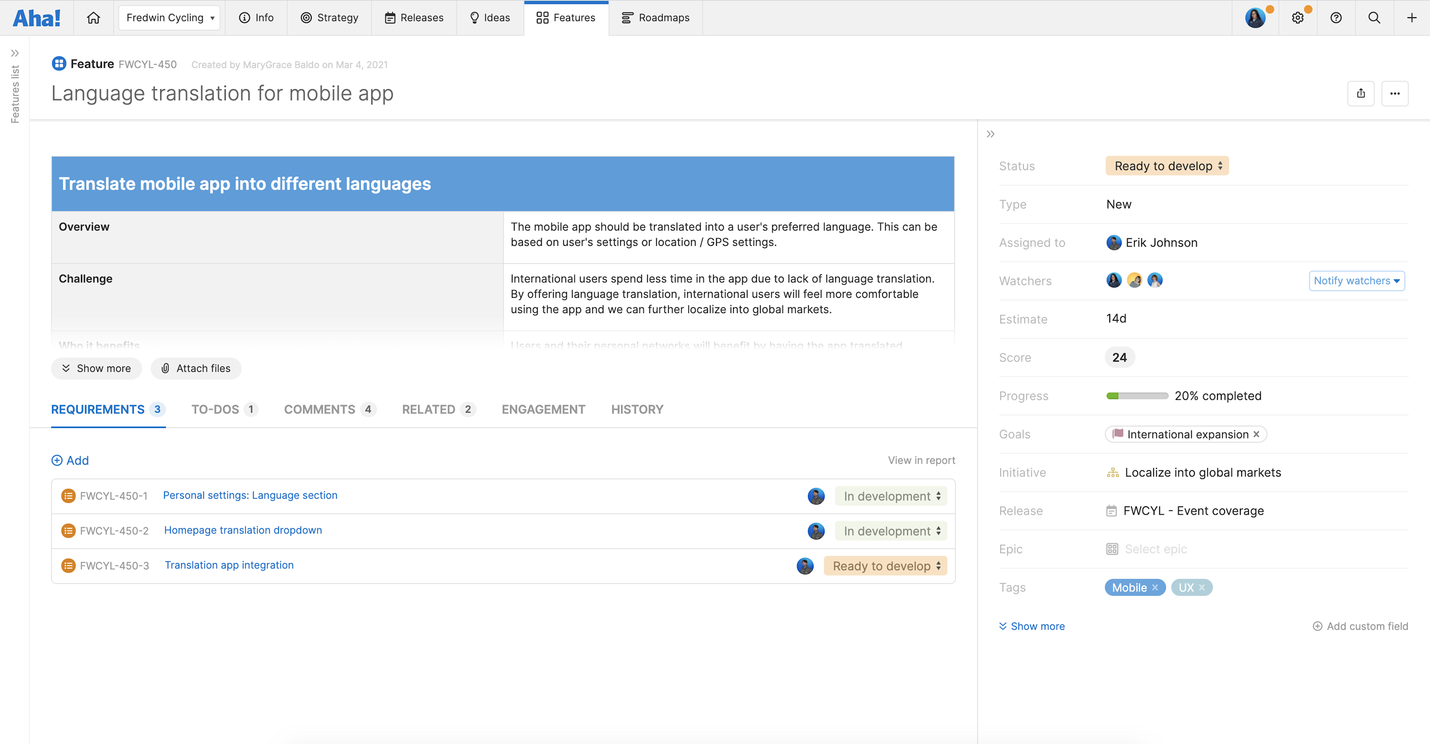This screenshot has height=744, width=1430.
Task: Click the Home icon
Action: coord(93,17)
